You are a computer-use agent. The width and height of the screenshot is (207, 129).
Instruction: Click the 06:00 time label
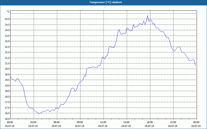[x=57, y=122]
